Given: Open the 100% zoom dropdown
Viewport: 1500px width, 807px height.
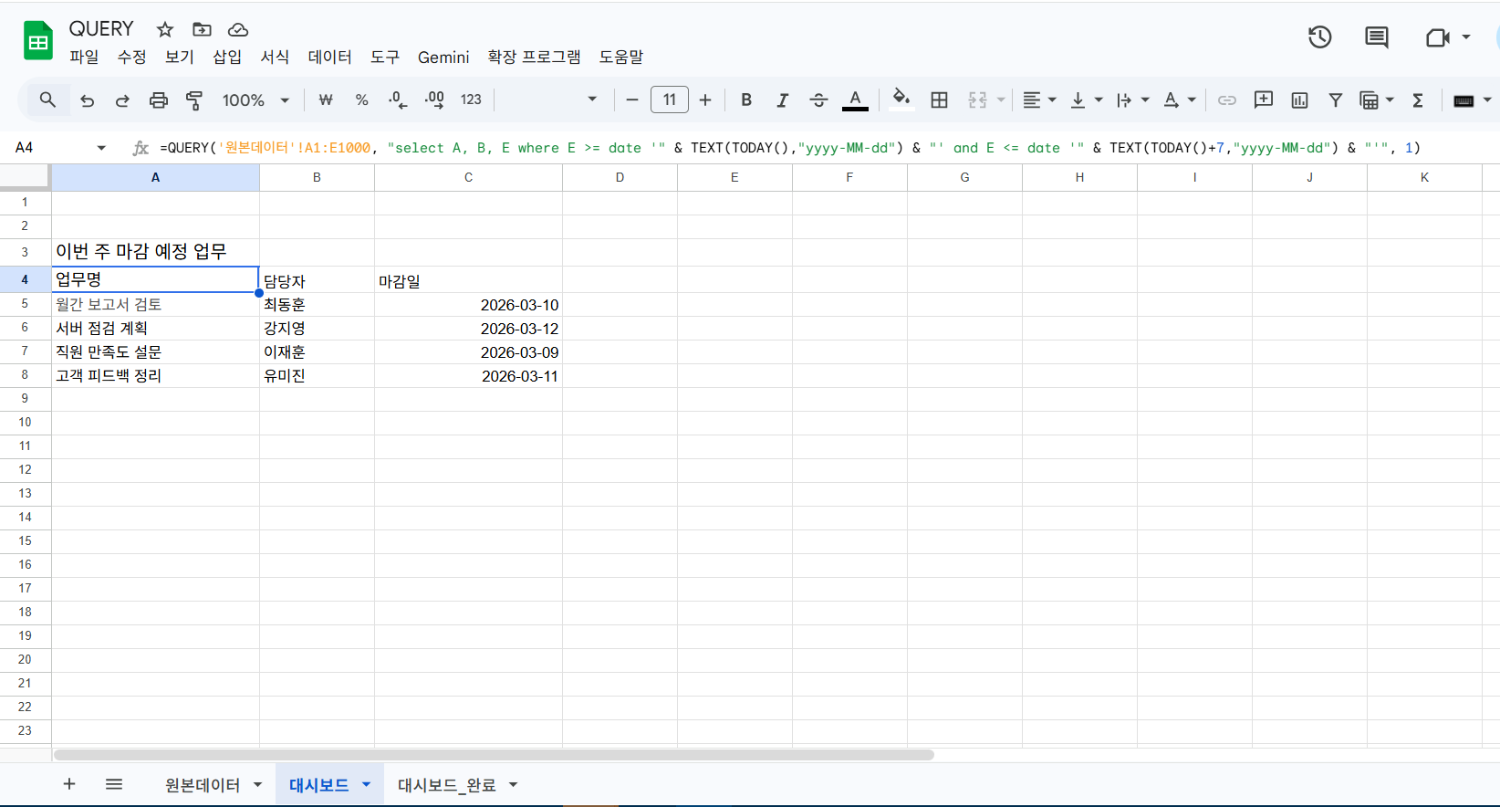Looking at the screenshot, I should pos(255,100).
